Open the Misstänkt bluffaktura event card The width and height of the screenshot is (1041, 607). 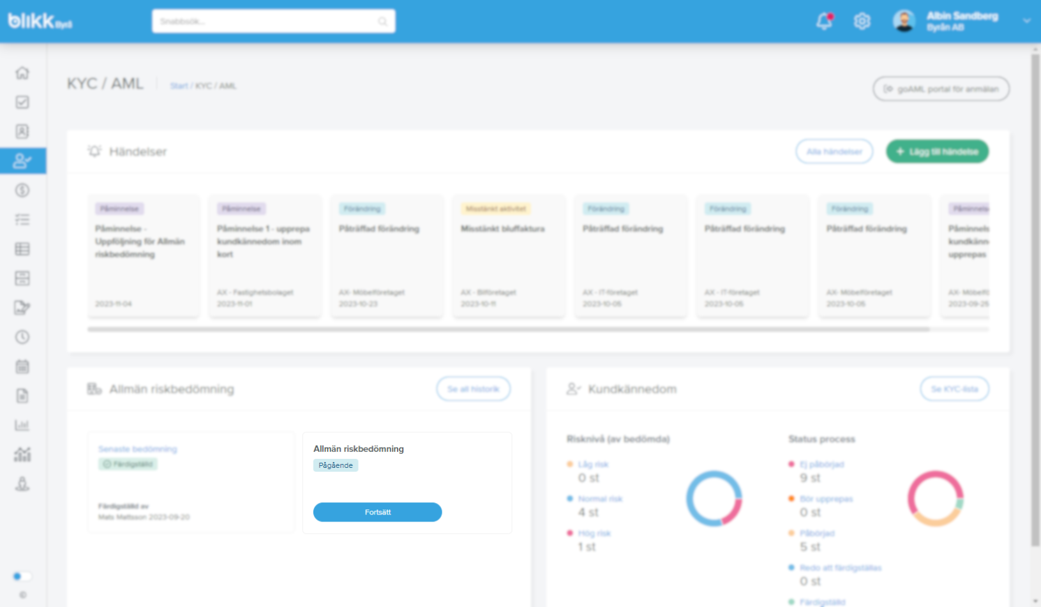point(509,256)
